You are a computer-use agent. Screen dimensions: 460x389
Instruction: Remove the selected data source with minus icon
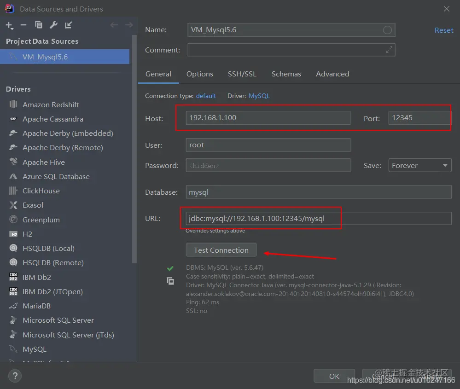(23, 25)
